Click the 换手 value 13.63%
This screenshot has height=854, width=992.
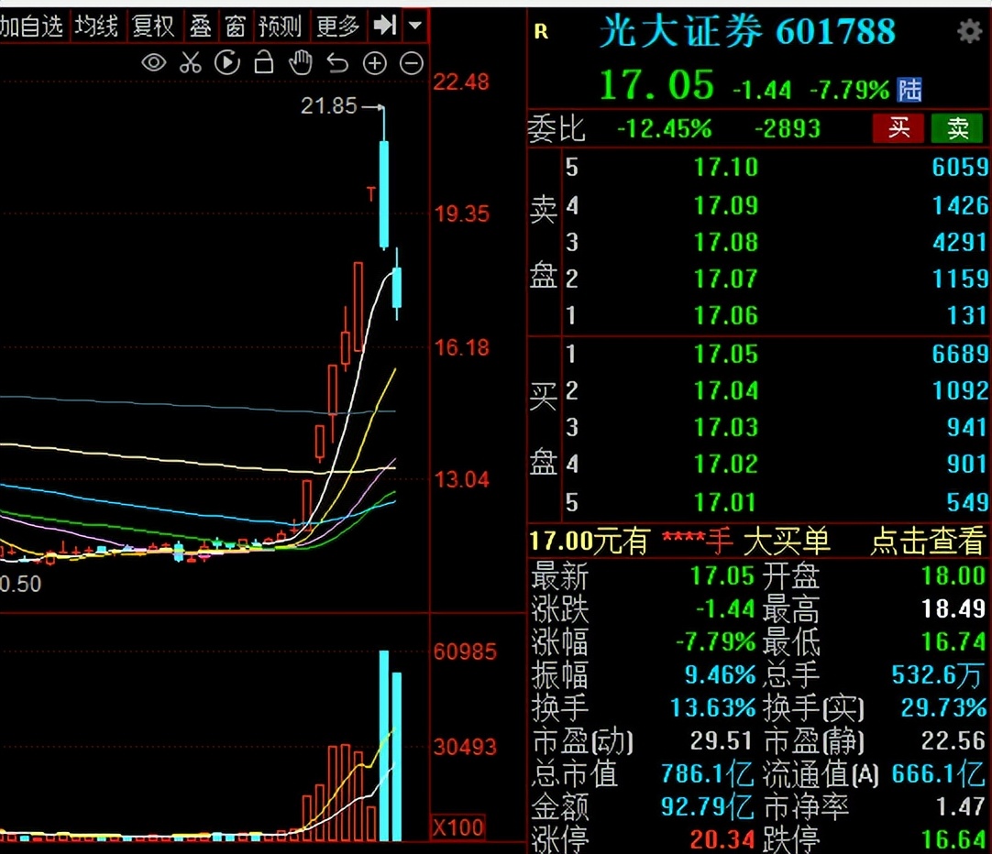(x=712, y=708)
